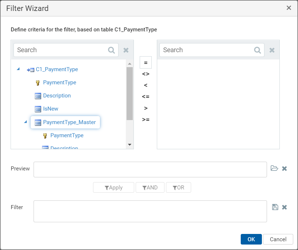
Task: Click the AND filter button
Action: point(150,188)
